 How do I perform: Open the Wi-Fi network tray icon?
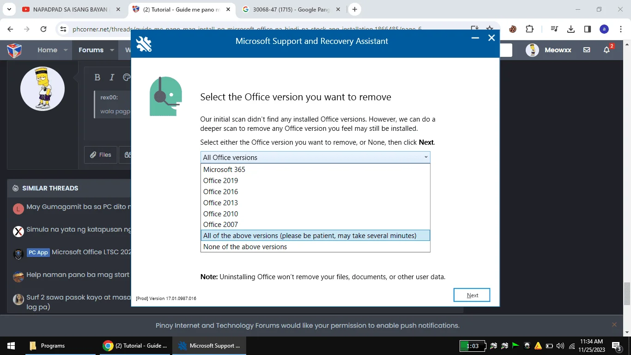(x=572, y=346)
